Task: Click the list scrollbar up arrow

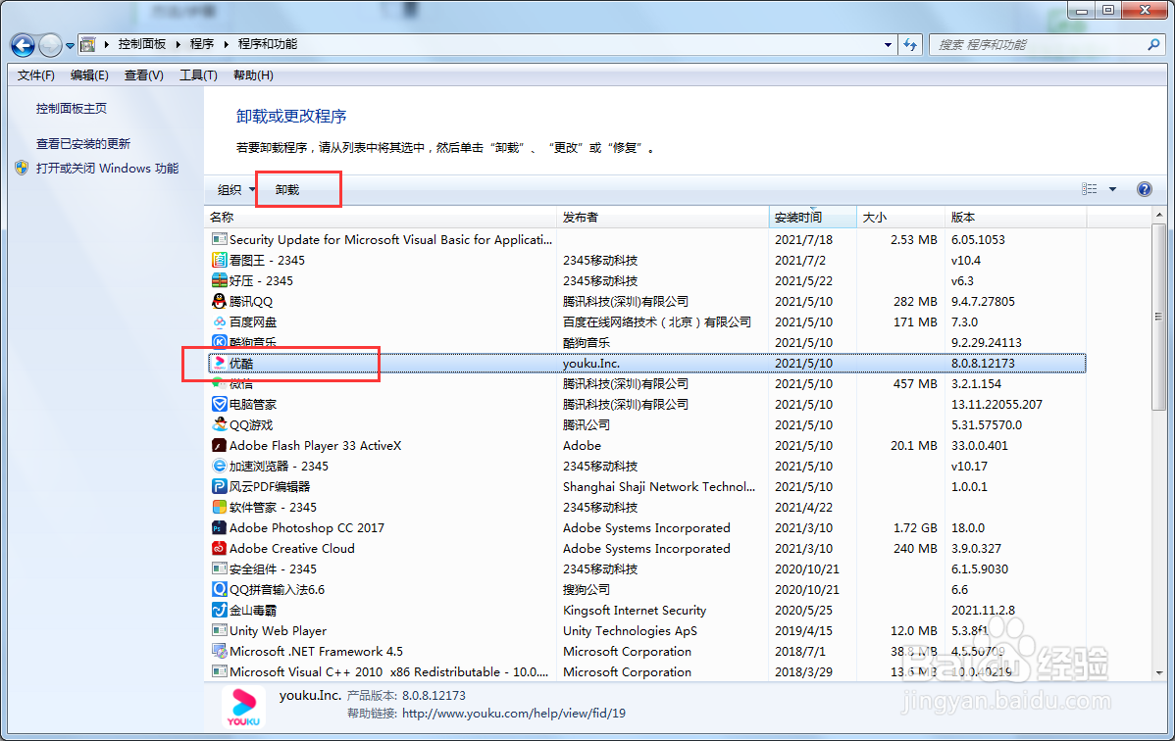Action: [1159, 215]
